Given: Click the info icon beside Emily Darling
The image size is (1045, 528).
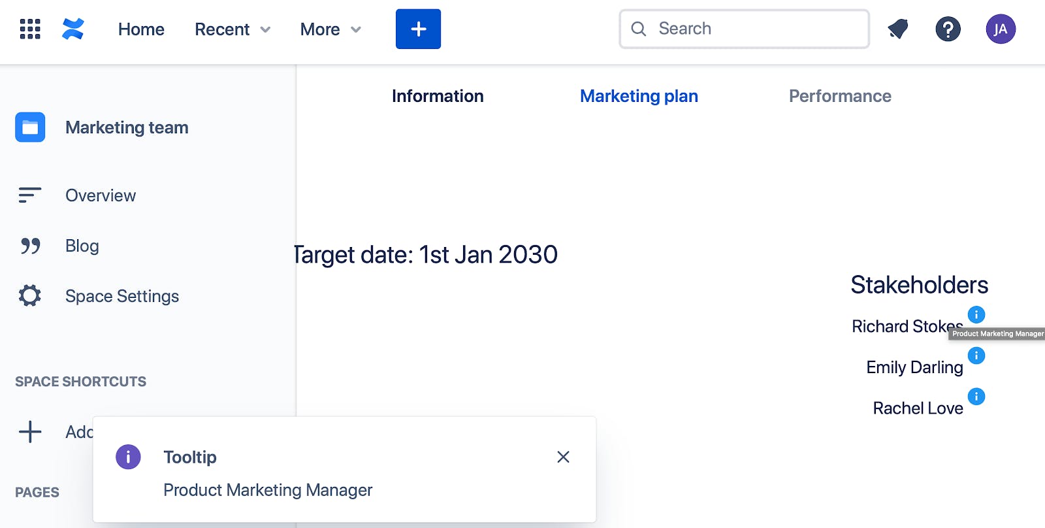Looking at the screenshot, I should pos(976,355).
